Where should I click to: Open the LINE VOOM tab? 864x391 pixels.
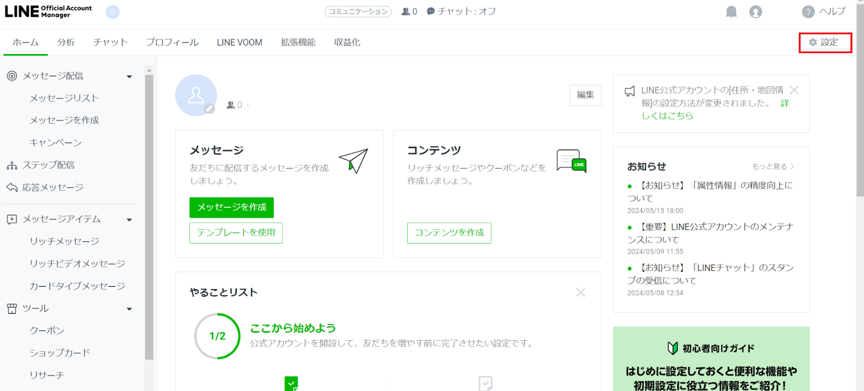[240, 42]
